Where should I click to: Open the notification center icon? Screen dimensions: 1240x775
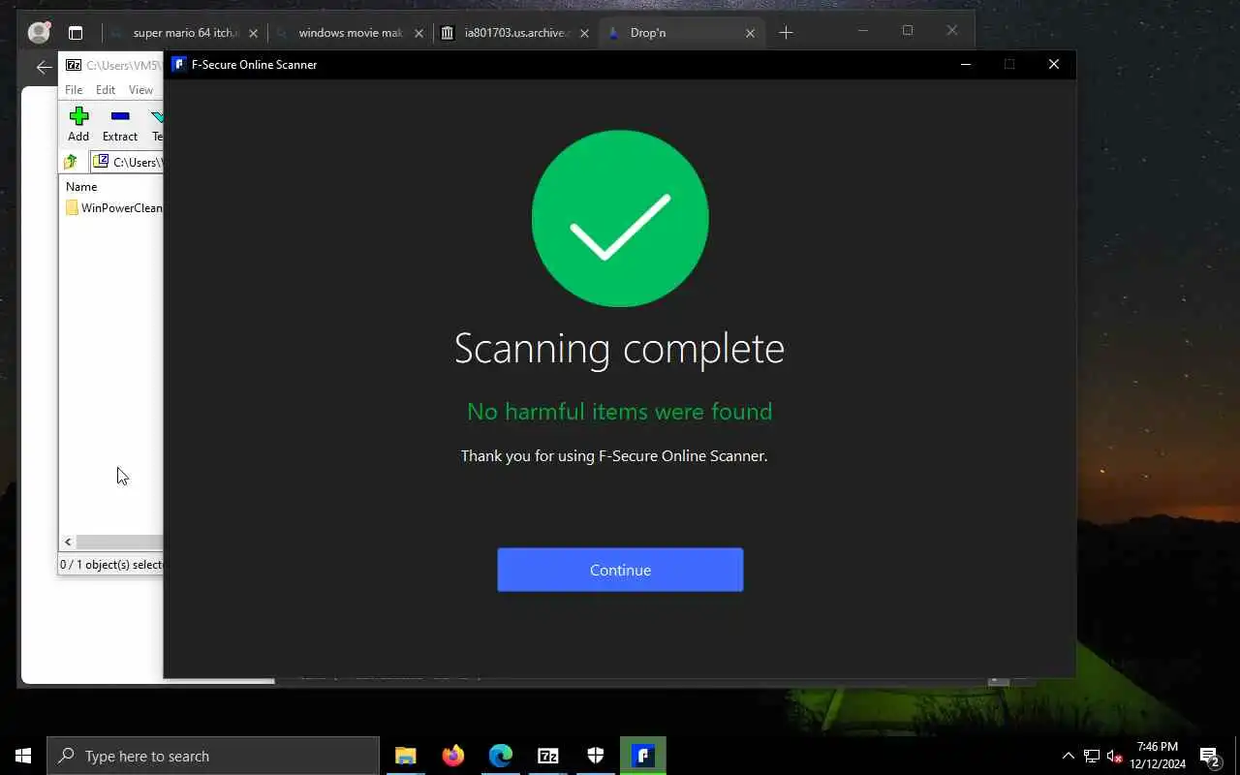tap(1210, 756)
